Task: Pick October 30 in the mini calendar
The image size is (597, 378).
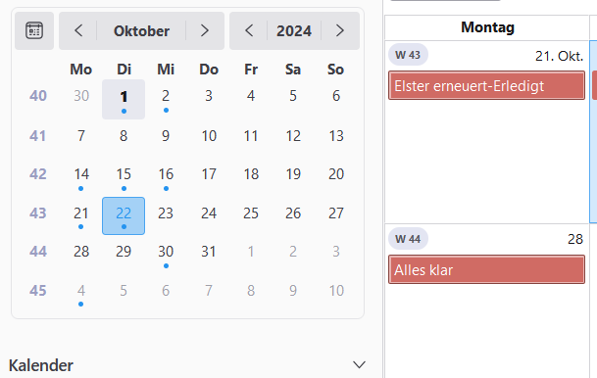Action: [166, 255]
